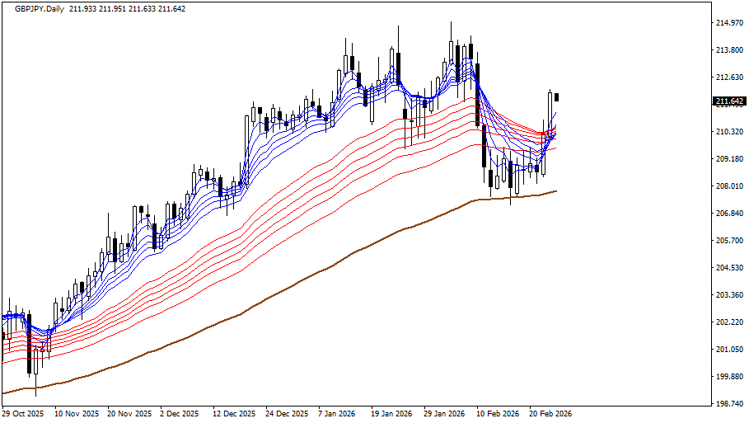Click the 214.970 price axis label
The width and height of the screenshot is (749, 423).
point(728,23)
